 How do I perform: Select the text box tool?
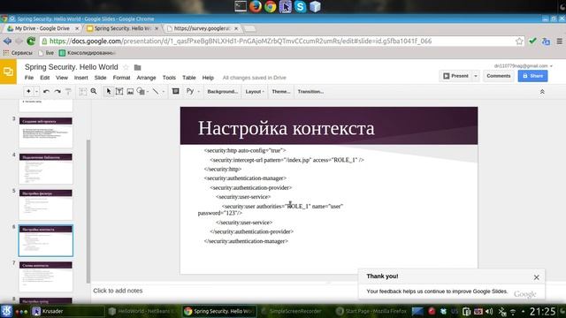tap(119, 92)
